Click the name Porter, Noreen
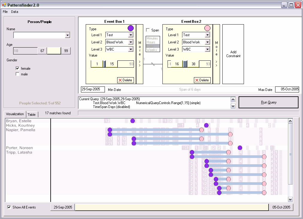The height and width of the screenshot is (219, 303). pyautogui.click(x=19, y=148)
